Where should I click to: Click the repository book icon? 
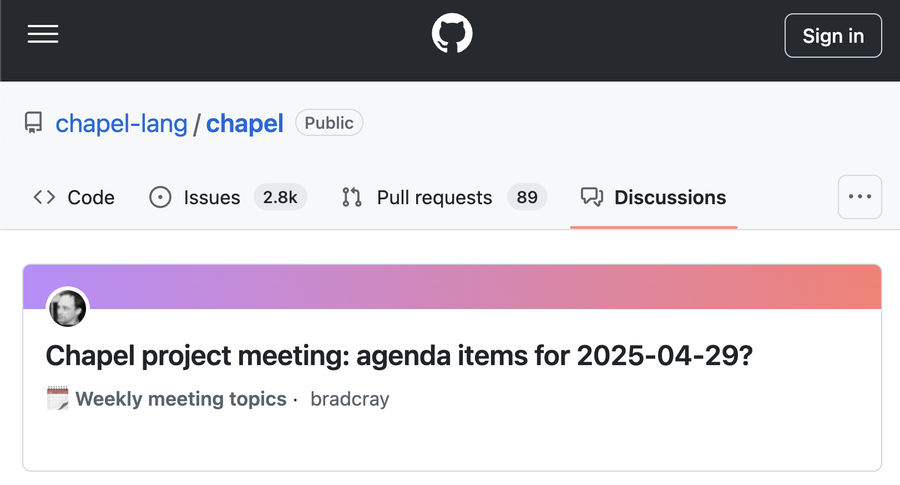(33, 123)
